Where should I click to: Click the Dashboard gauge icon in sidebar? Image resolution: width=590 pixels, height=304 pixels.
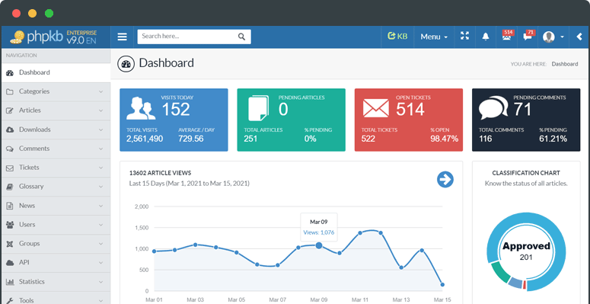[10, 72]
